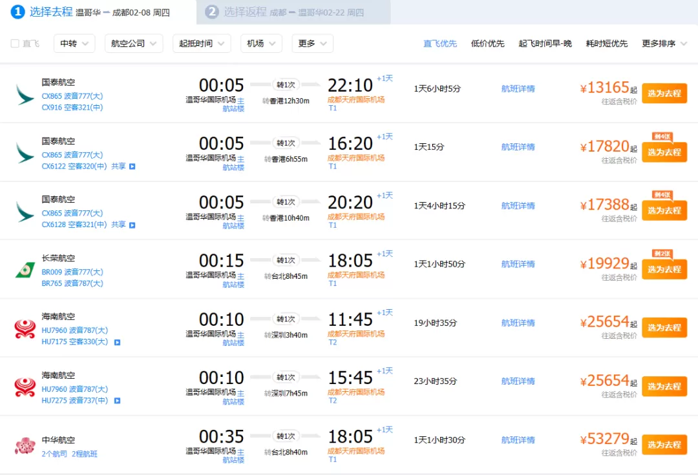The image size is (698, 475).
Task: Click the Cathay Pacific logo on the CX6122 flight
Action: (x=25, y=153)
